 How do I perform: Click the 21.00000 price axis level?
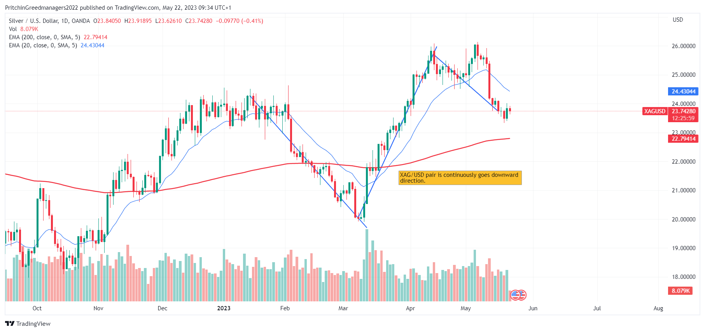(x=684, y=190)
